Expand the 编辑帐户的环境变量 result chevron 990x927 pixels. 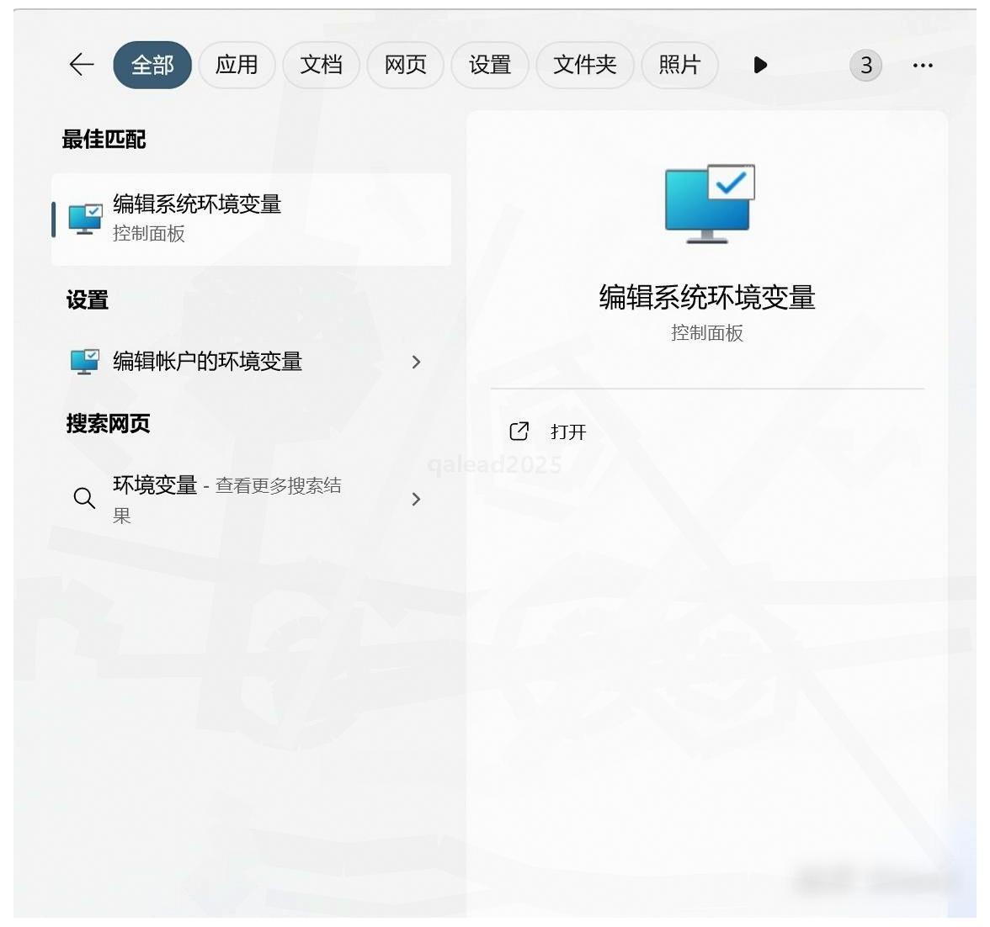[x=416, y=362]
